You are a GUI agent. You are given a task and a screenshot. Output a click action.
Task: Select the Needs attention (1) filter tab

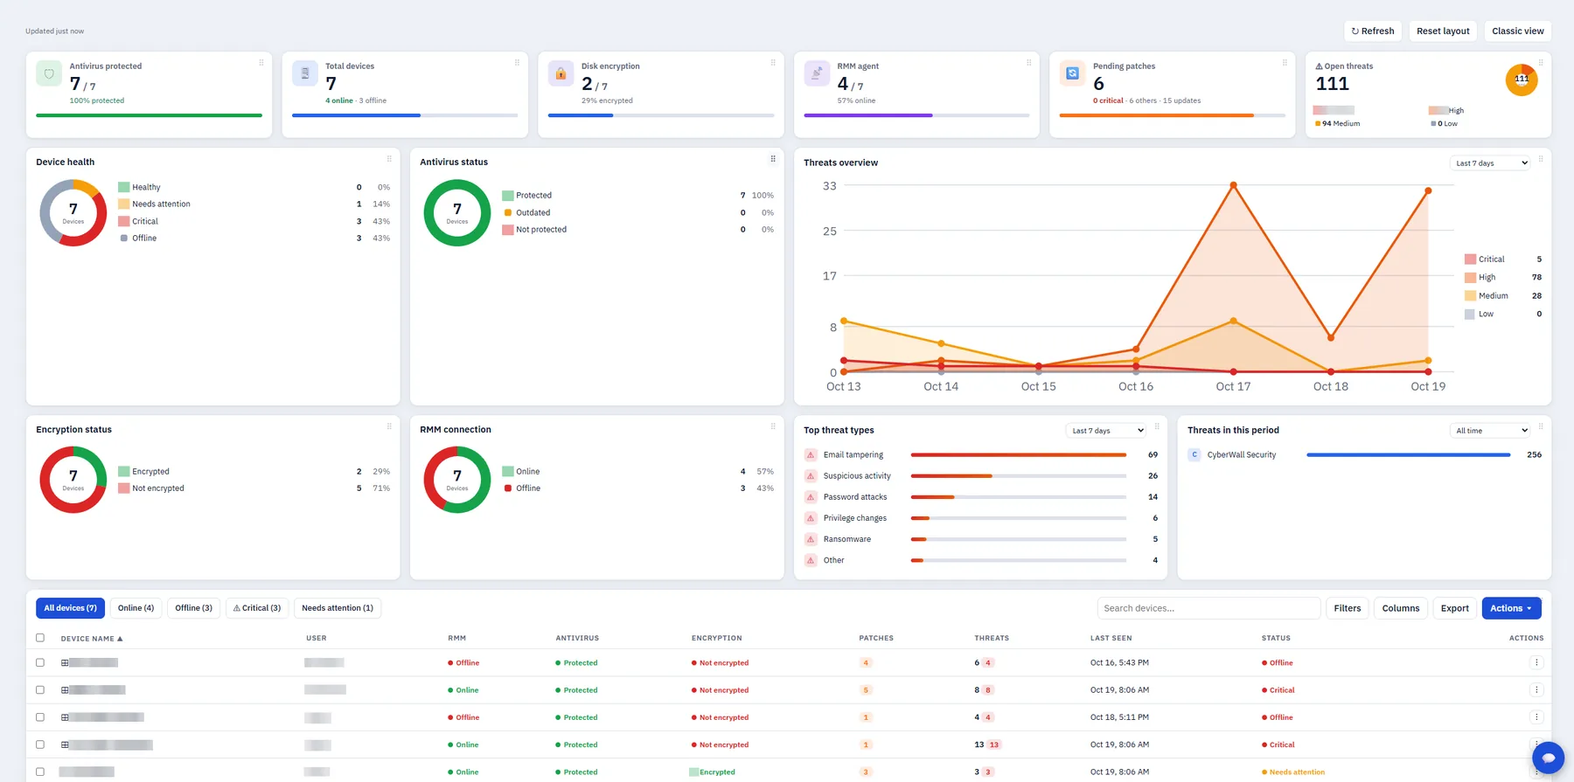tap(338, 608)
